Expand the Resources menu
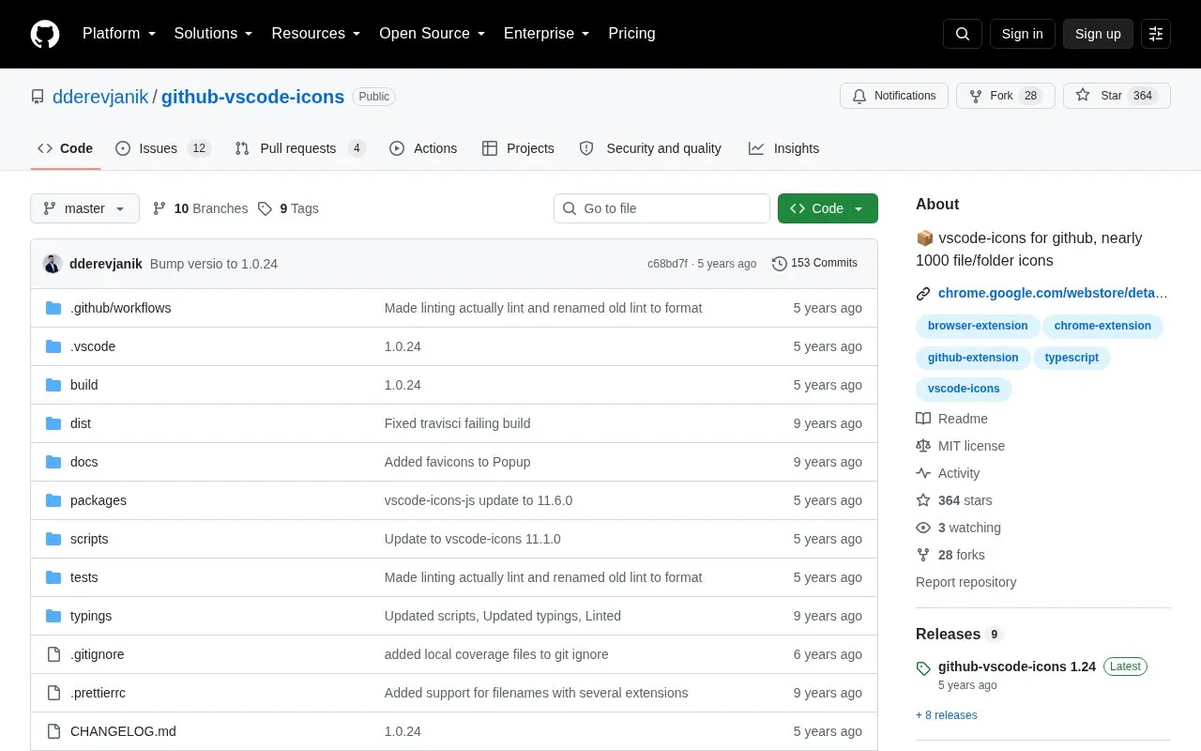Viewport: 1201px width, 751px height. click(316, 34)
